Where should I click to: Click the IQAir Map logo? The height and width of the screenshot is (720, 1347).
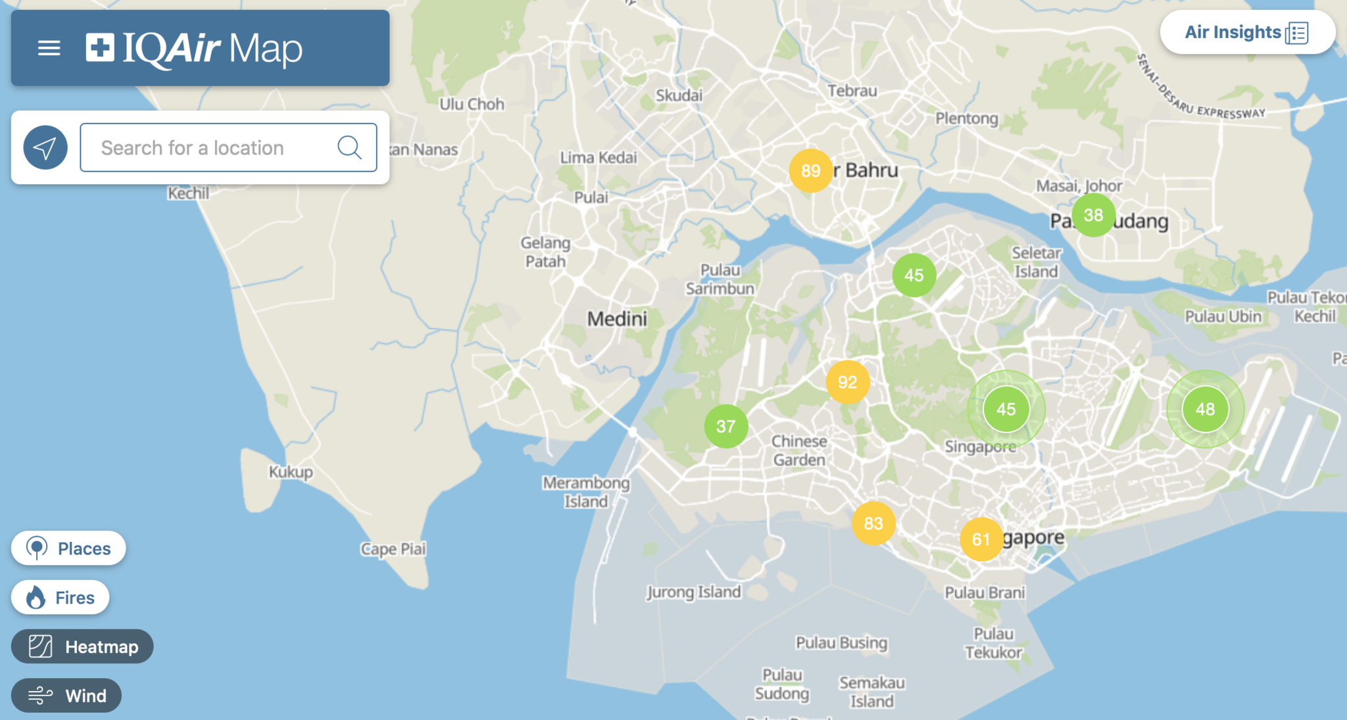click(x=194, y=48)
